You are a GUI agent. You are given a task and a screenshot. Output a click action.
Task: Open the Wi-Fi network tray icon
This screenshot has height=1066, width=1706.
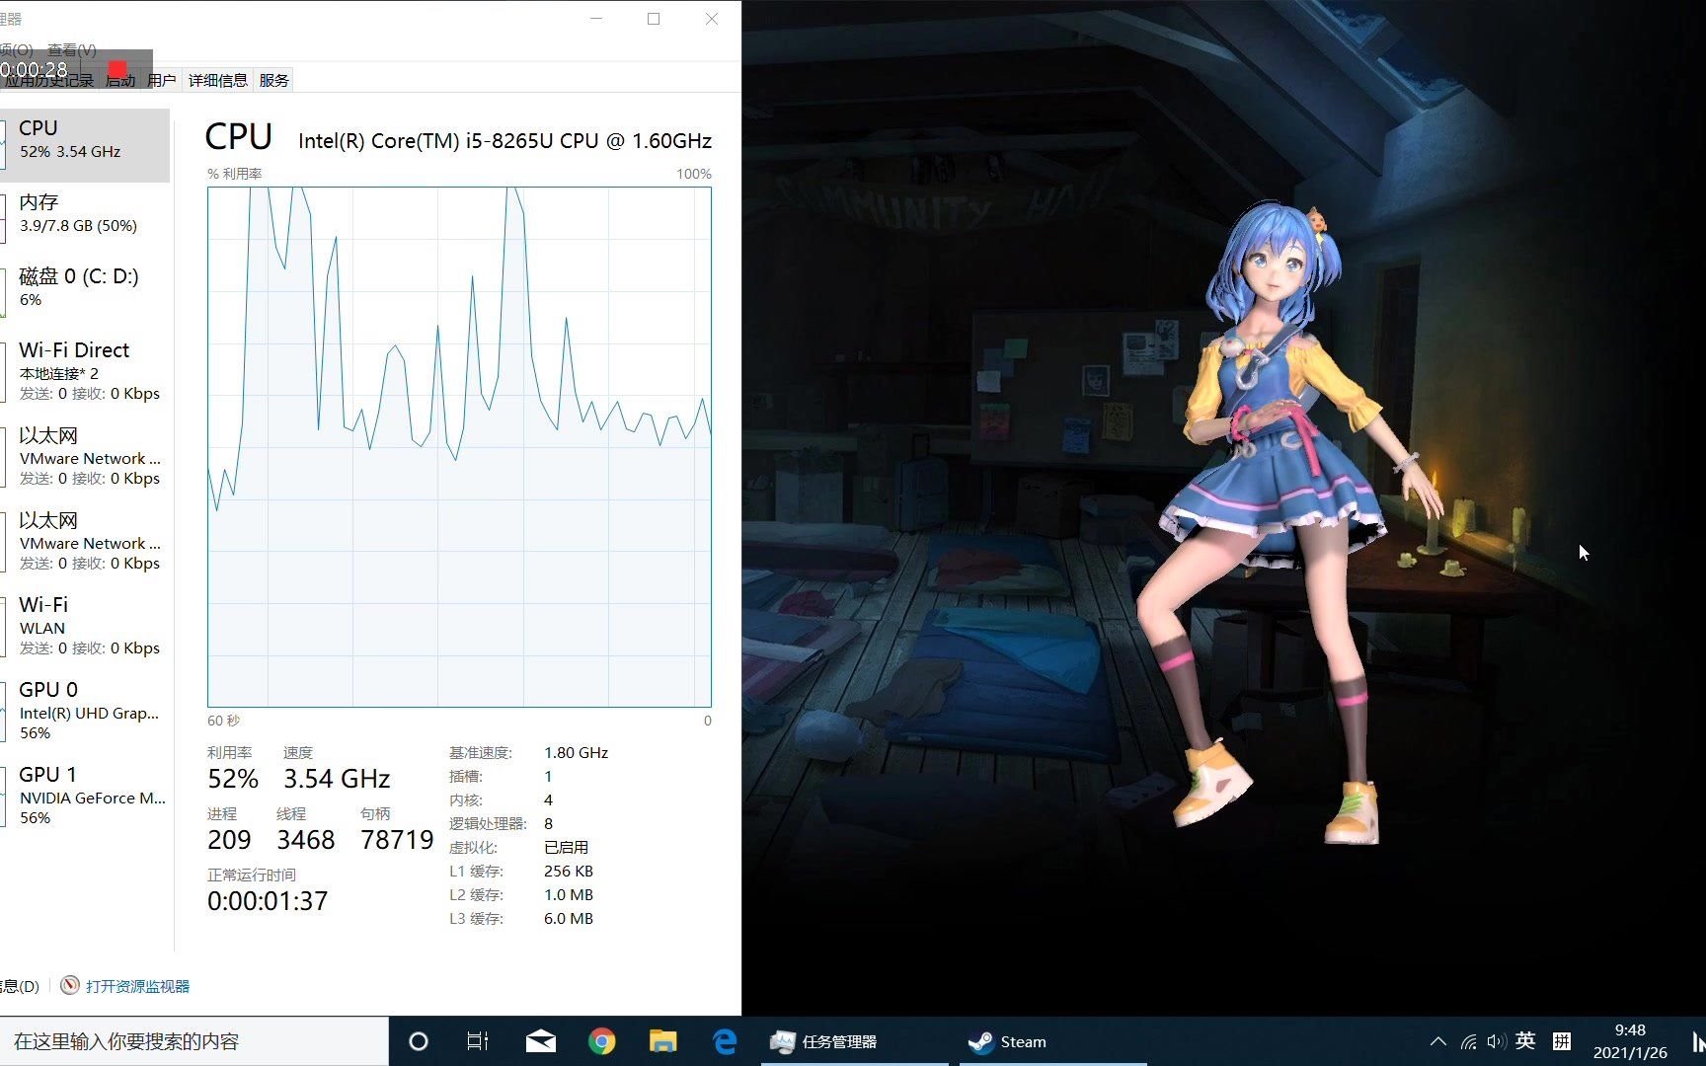tap(1469, 1041)
